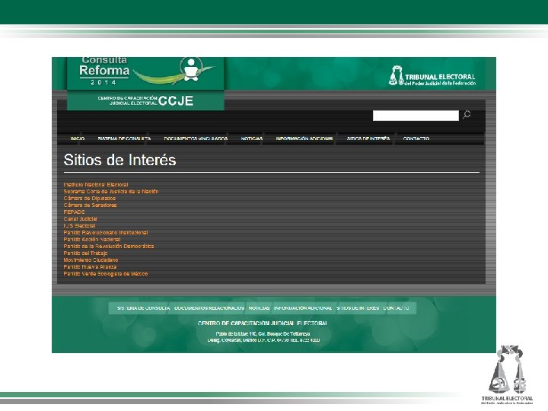
Task: Open the Canal Judicial link
Action: pyautogui.click(x=81, y=218)
